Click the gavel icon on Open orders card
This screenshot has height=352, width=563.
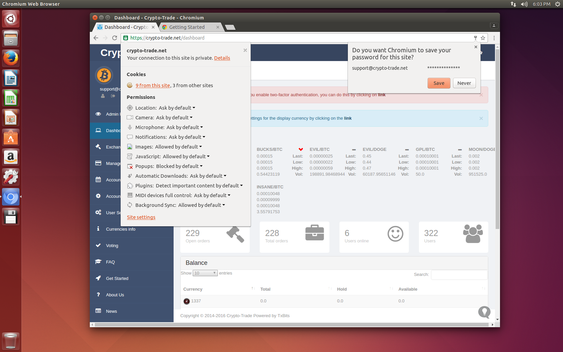click(235, 234)
